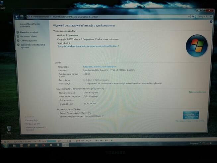Open the first pinned folder taskbar icon
This screenshot has width=217, height=163.
pos(14,145)
